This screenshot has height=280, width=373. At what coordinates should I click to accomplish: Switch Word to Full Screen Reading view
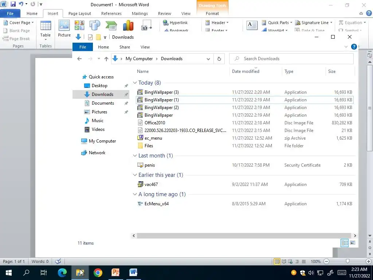(x=284, y=261)
